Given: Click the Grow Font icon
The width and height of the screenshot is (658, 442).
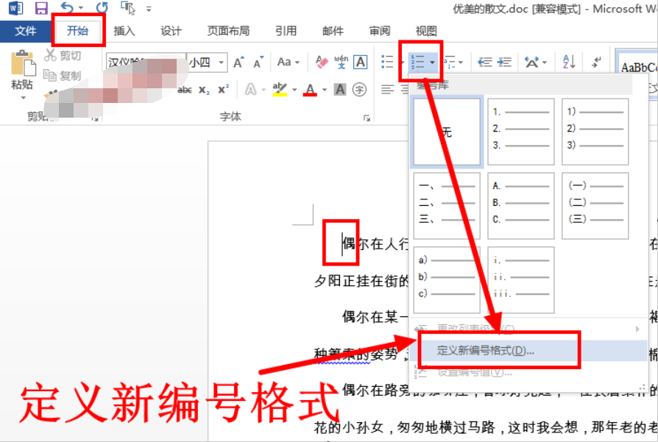Looking at the screenshot, I should [x=238, y=63].
